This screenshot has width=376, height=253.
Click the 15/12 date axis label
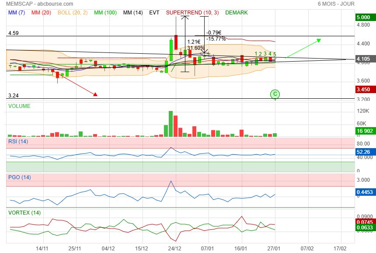point(141,249)
